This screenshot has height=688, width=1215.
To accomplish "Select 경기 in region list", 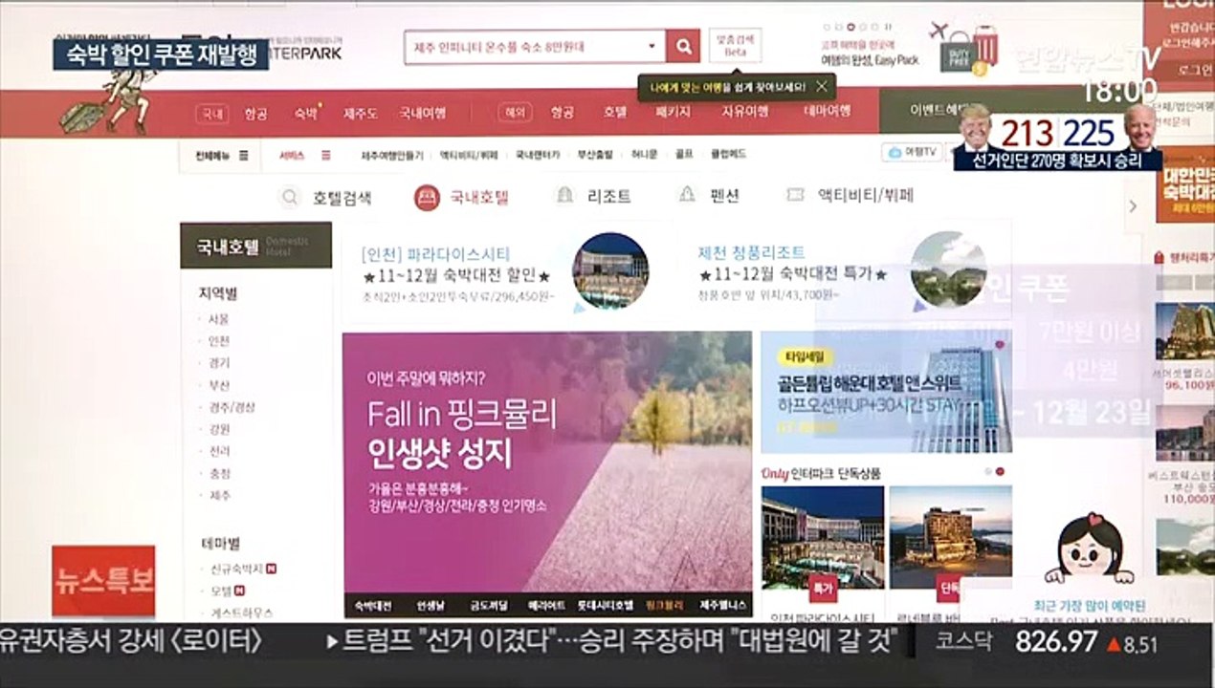I will coord(219,363).
